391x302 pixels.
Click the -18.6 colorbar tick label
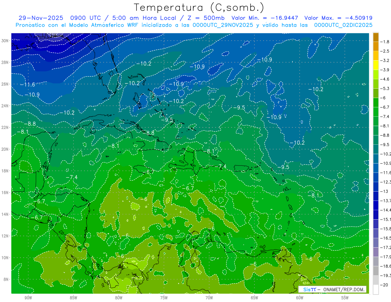386,266
